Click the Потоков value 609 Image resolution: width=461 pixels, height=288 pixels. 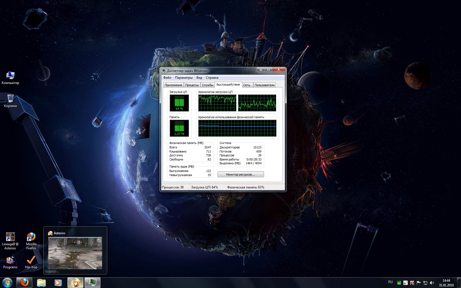tap(259, 151)
